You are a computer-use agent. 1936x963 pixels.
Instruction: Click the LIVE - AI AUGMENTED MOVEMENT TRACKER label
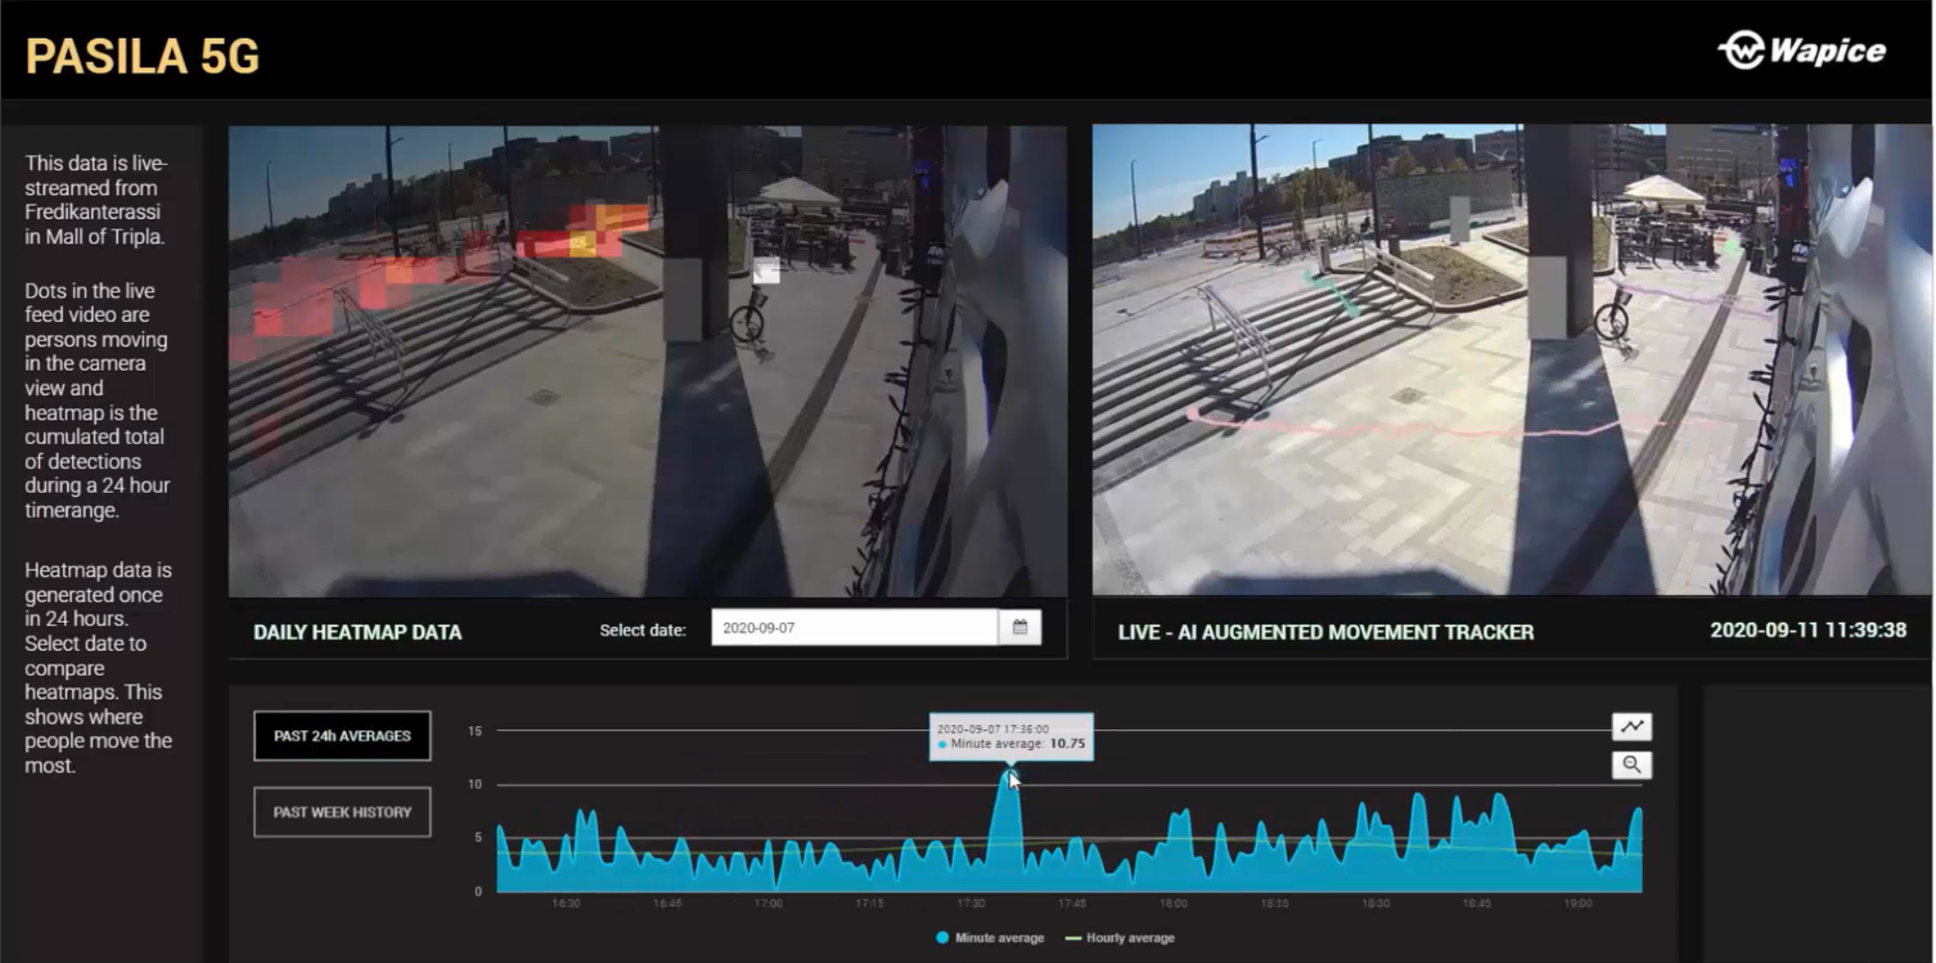[1326, 632]
